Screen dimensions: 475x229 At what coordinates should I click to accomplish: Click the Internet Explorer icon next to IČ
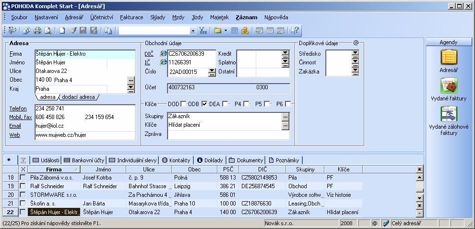tap(164, 62)
